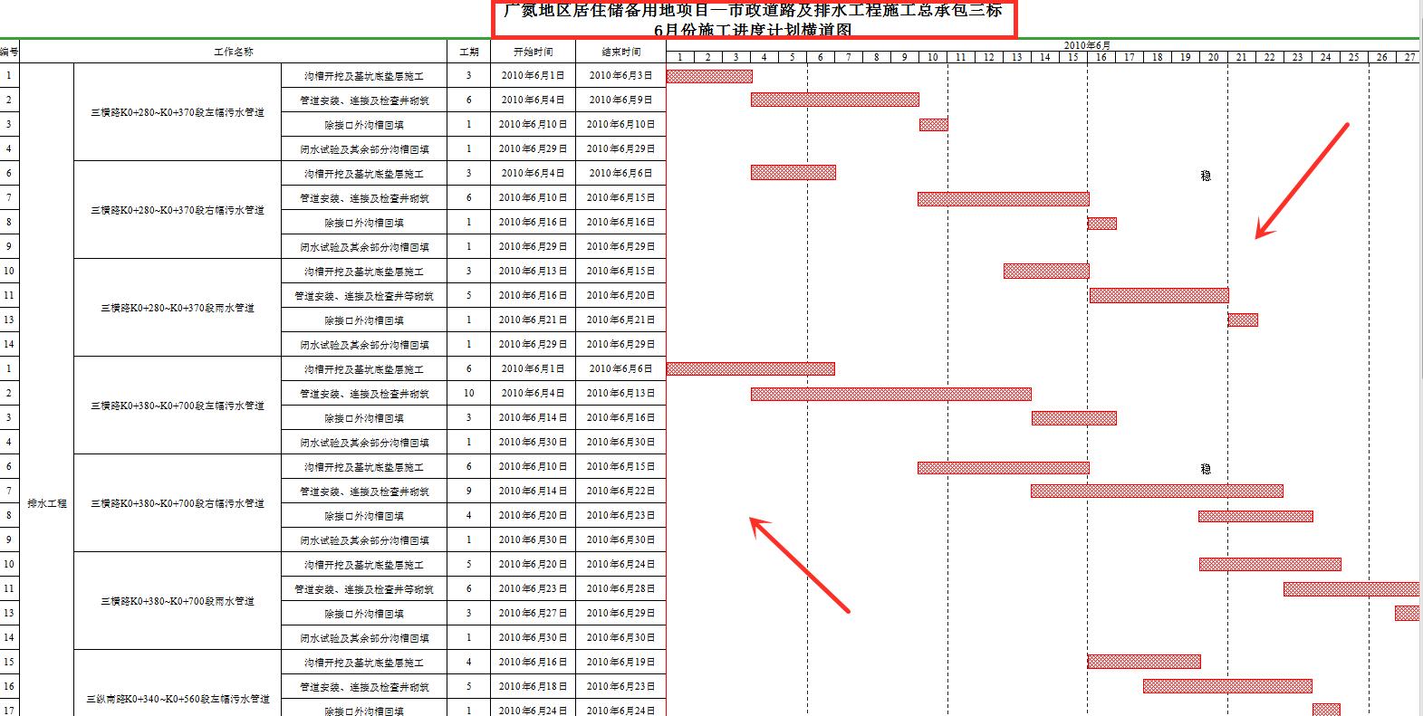The image size is (1423, 716).
Task: Click end date cell 2010年6月19日
Action: (x=620, y=663)
